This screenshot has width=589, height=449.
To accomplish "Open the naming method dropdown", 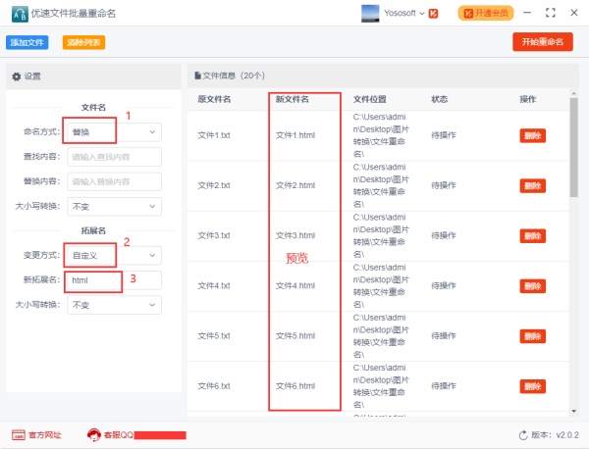I will (x=114, y=131).
